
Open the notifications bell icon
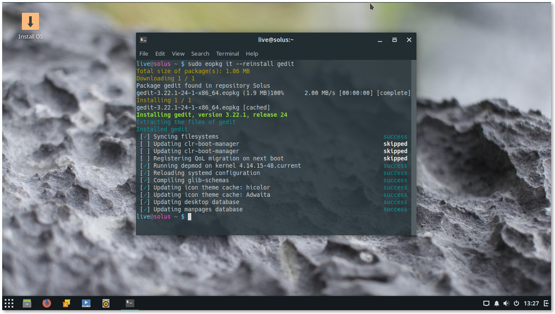tap(497, 303)
